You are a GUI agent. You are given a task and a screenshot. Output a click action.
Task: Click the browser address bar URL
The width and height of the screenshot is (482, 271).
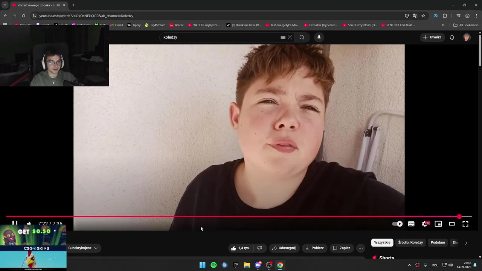86,16
